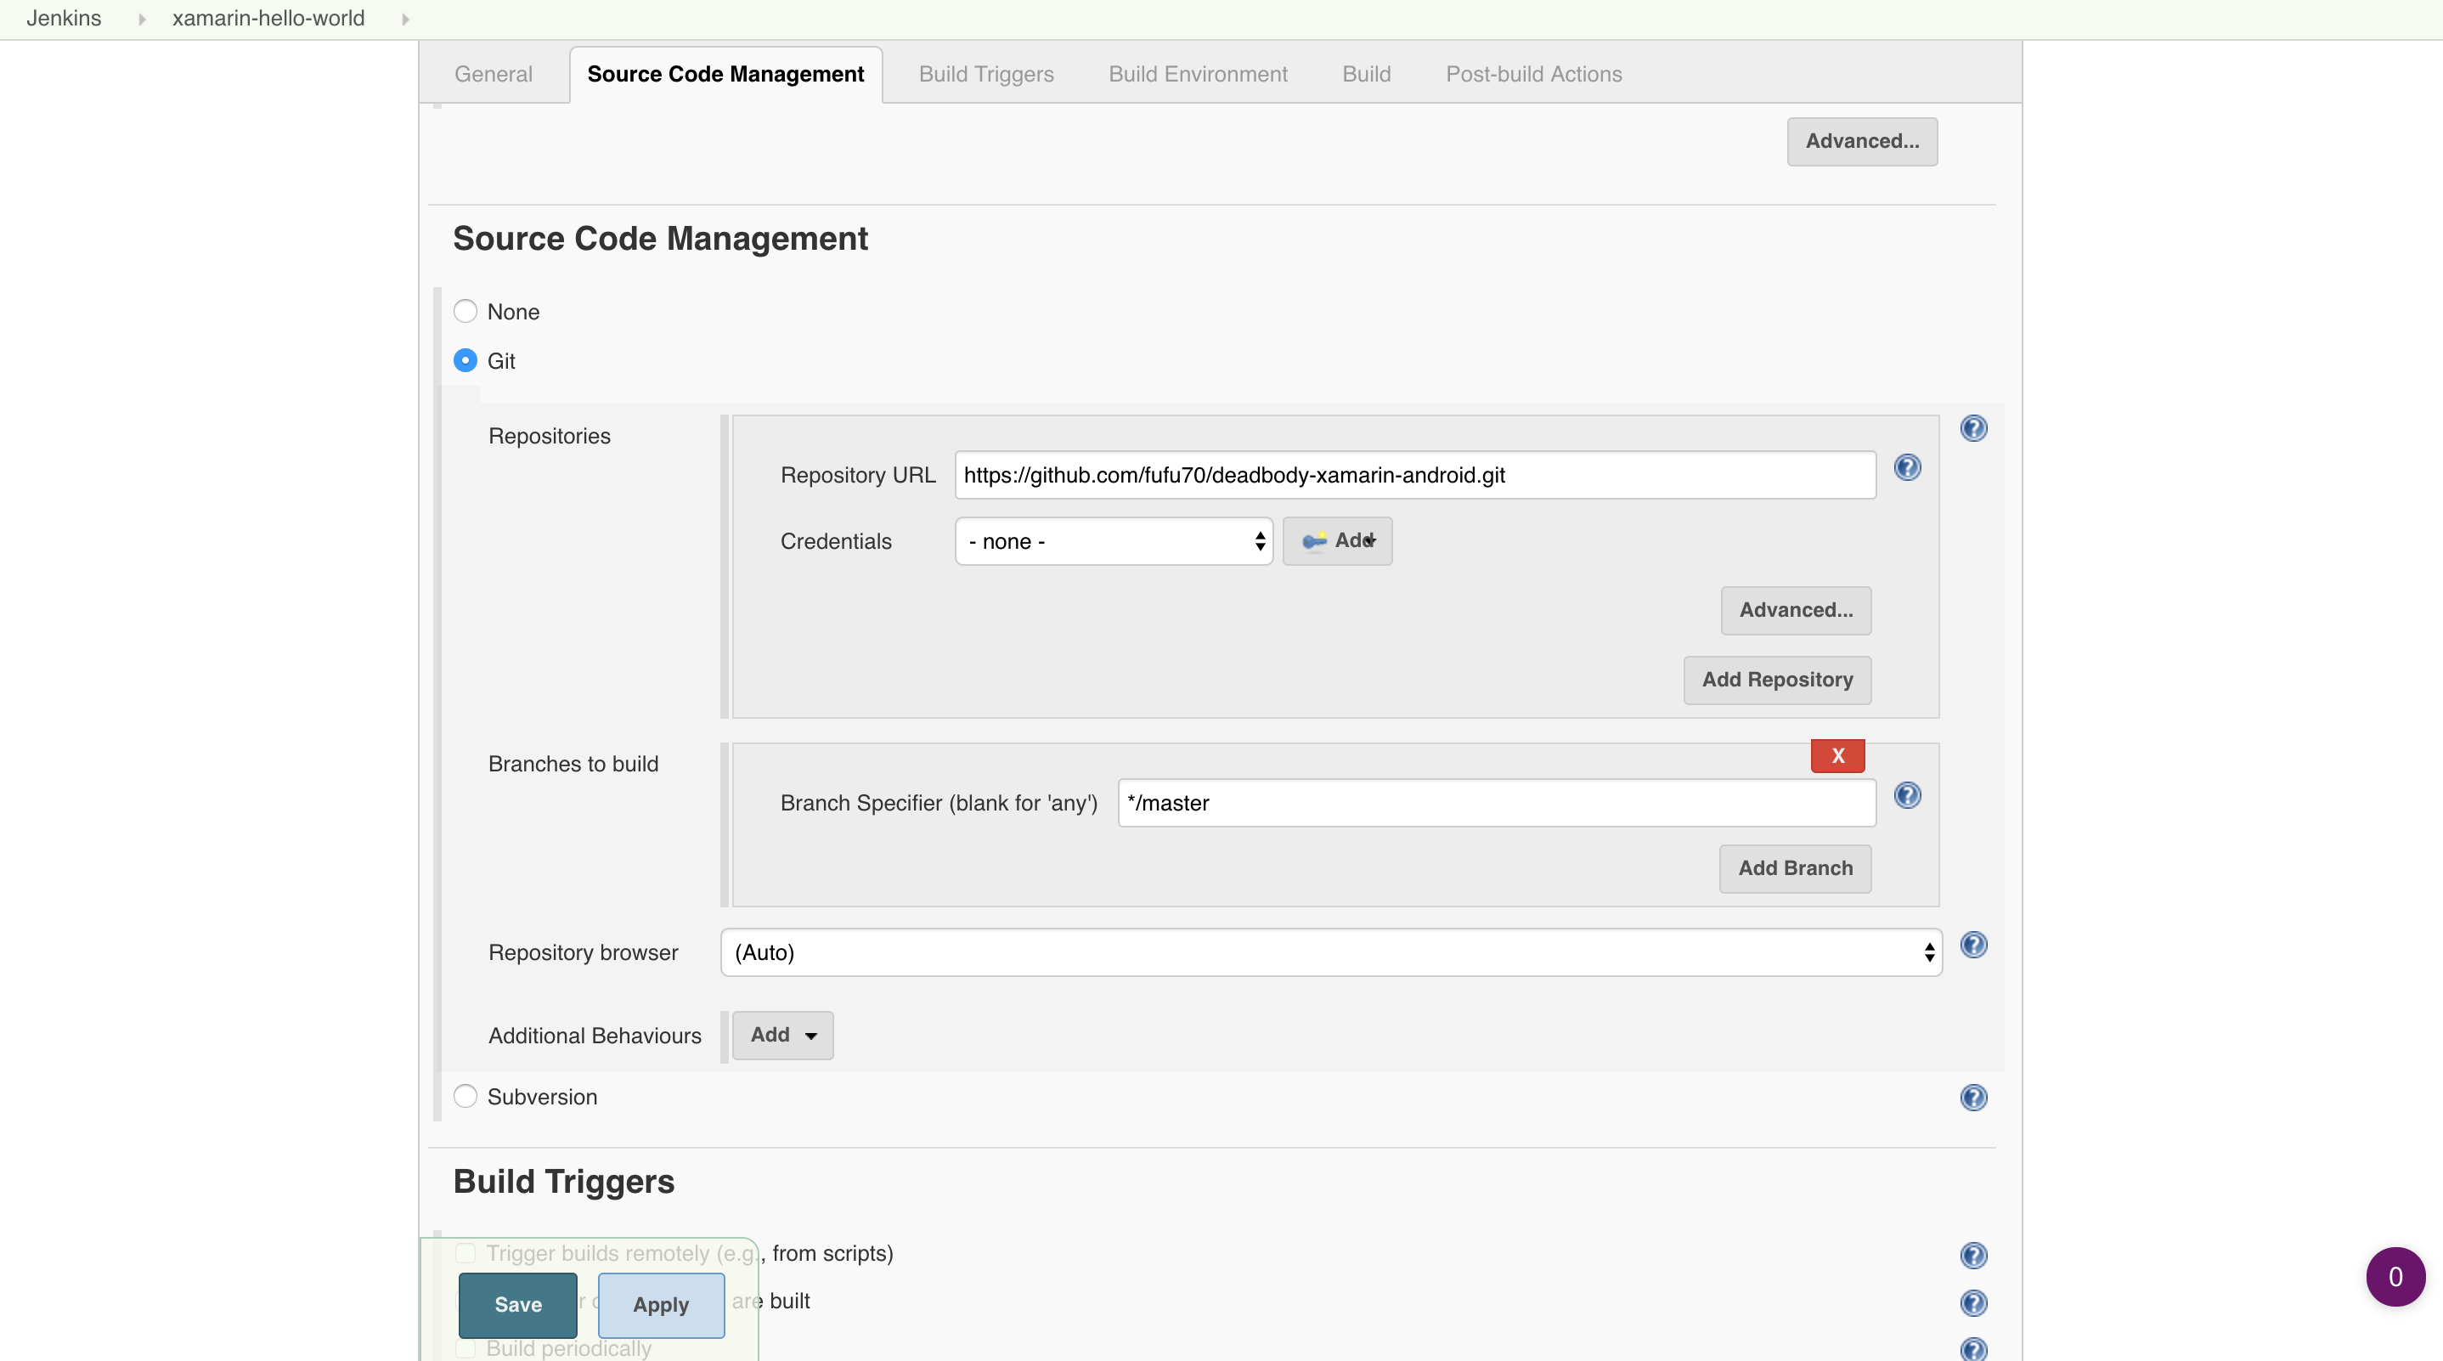Image resolution: width=2443 pixels, height=1361 pixels.
Task: Open the Credentials dropdown
Action: click(1114, 541)
